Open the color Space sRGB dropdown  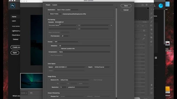click(x=70, y=67)
